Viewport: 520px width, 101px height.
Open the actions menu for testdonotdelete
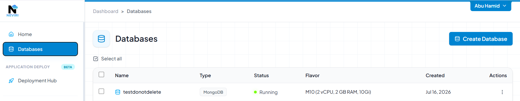[x=502, y=92]
